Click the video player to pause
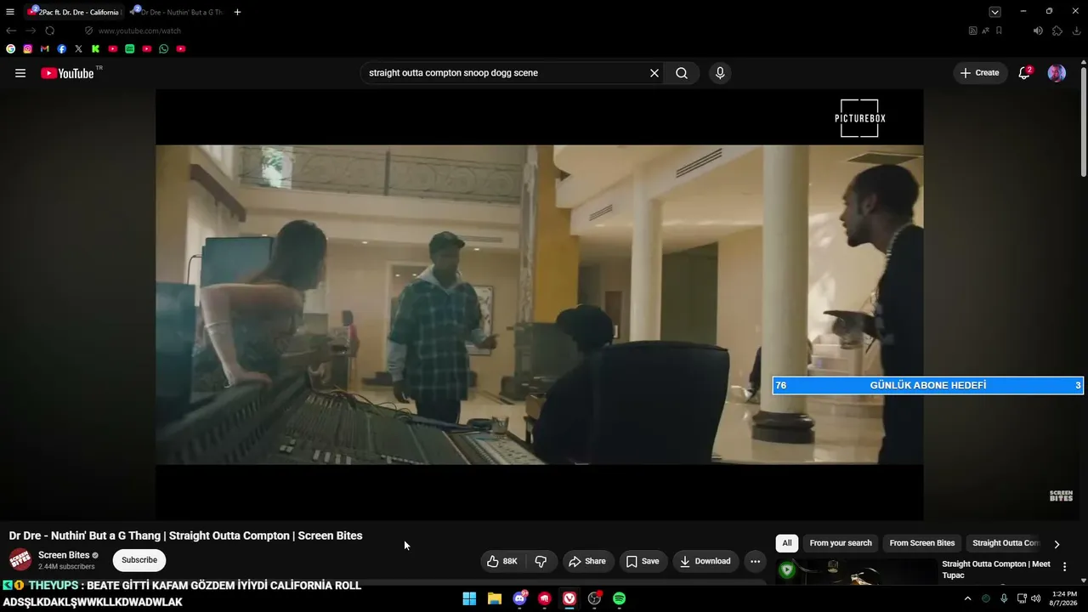The image size is (1088, 612). pyautogui.click(x=539, y=304)
